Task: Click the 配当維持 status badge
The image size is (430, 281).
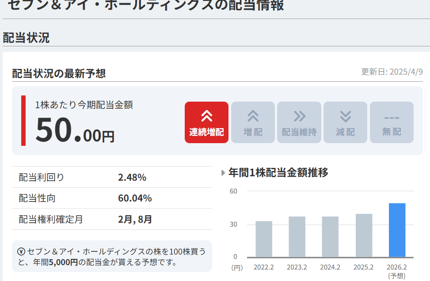Action: point(299,122)
